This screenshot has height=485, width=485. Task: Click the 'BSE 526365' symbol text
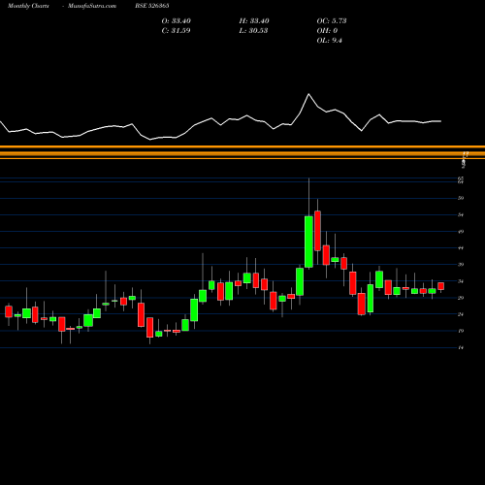(152, 6)
